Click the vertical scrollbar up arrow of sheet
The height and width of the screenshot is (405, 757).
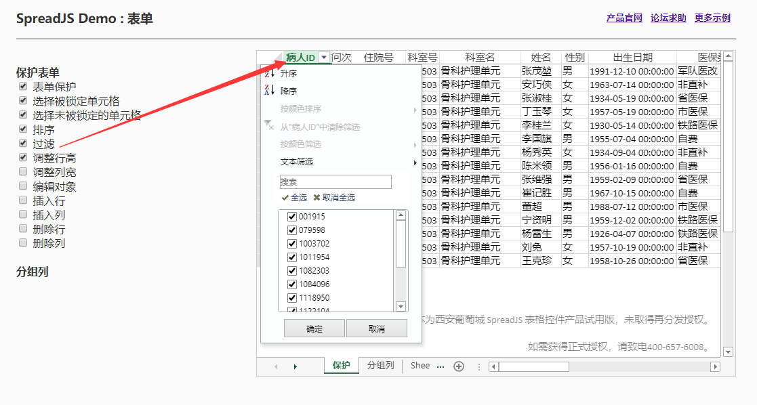(729, 56)
